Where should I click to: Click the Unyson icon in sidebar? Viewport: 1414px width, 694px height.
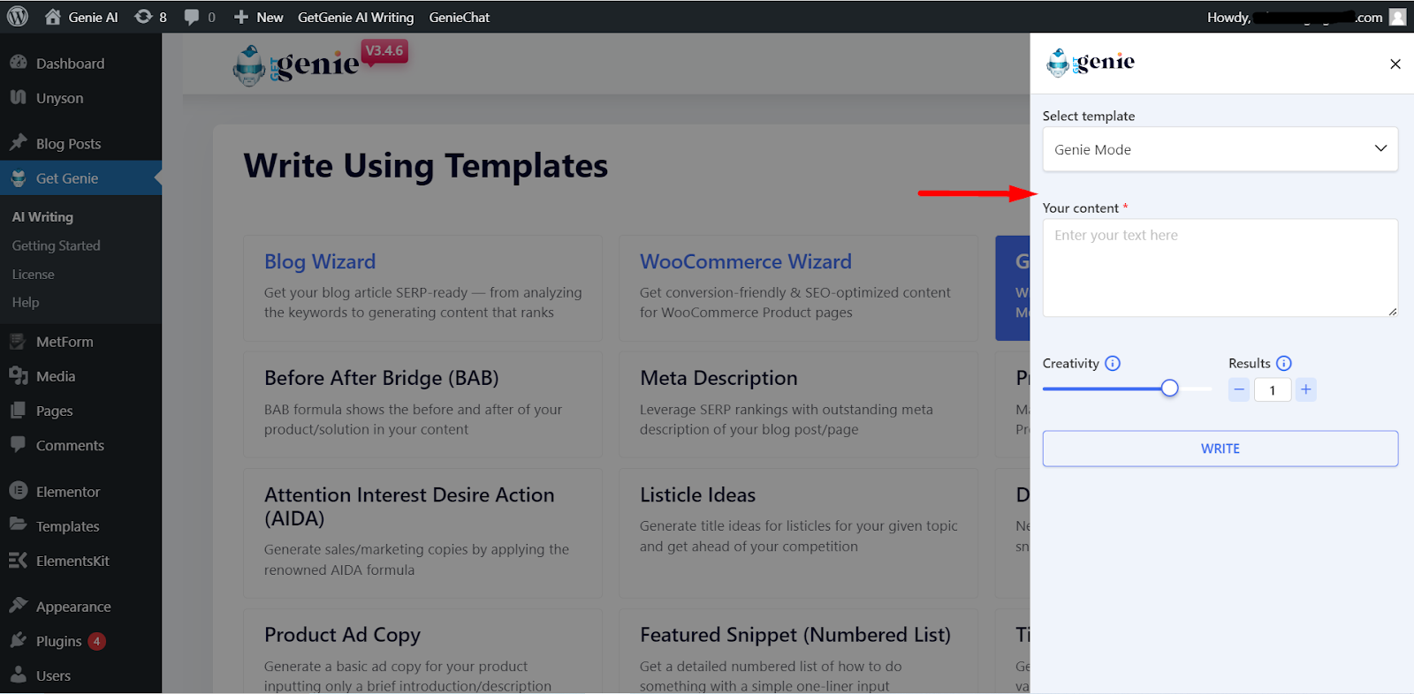(18, 97)
